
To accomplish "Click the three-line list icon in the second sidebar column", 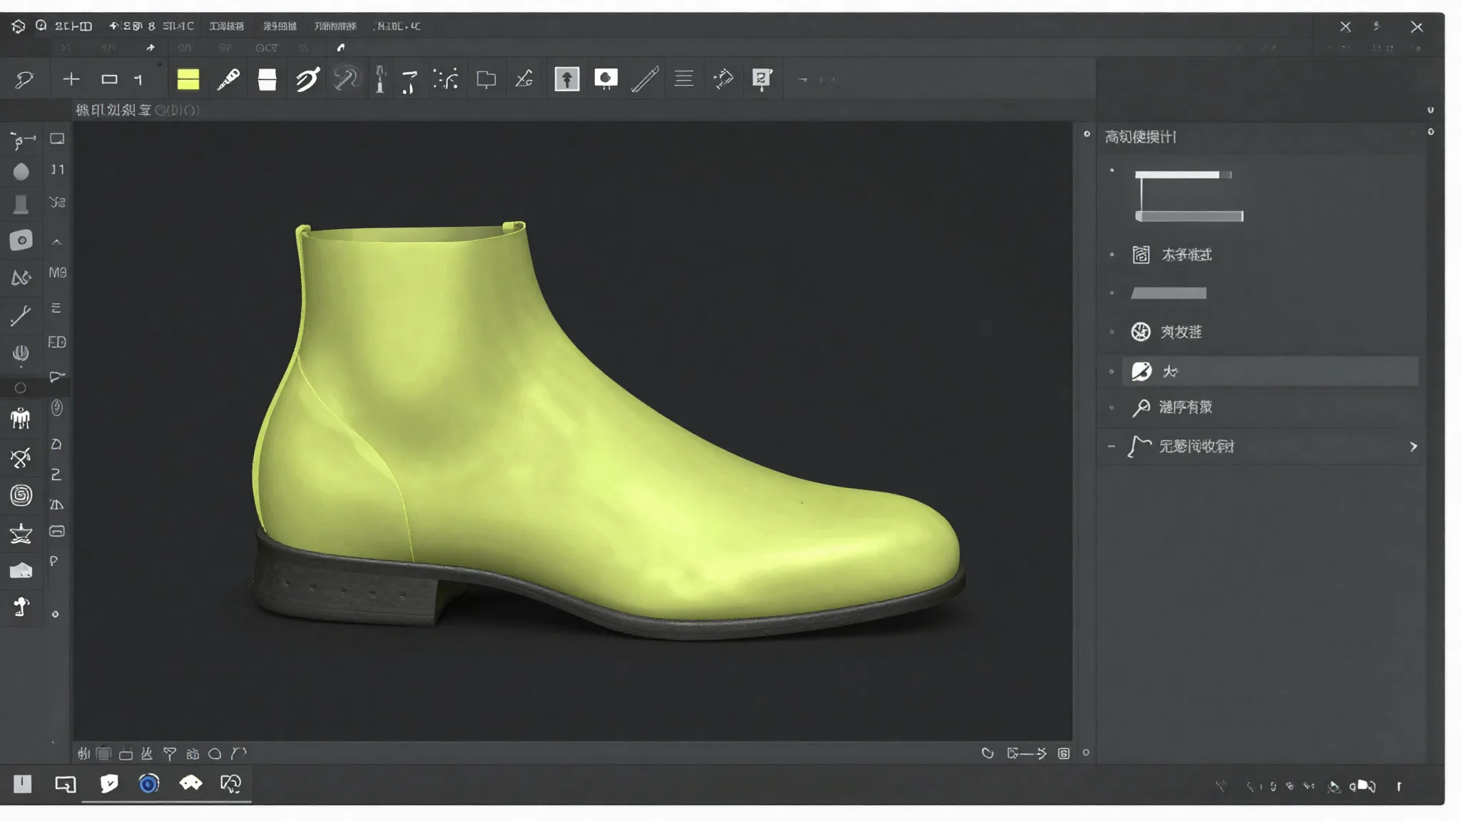I will tap(56, 308).
